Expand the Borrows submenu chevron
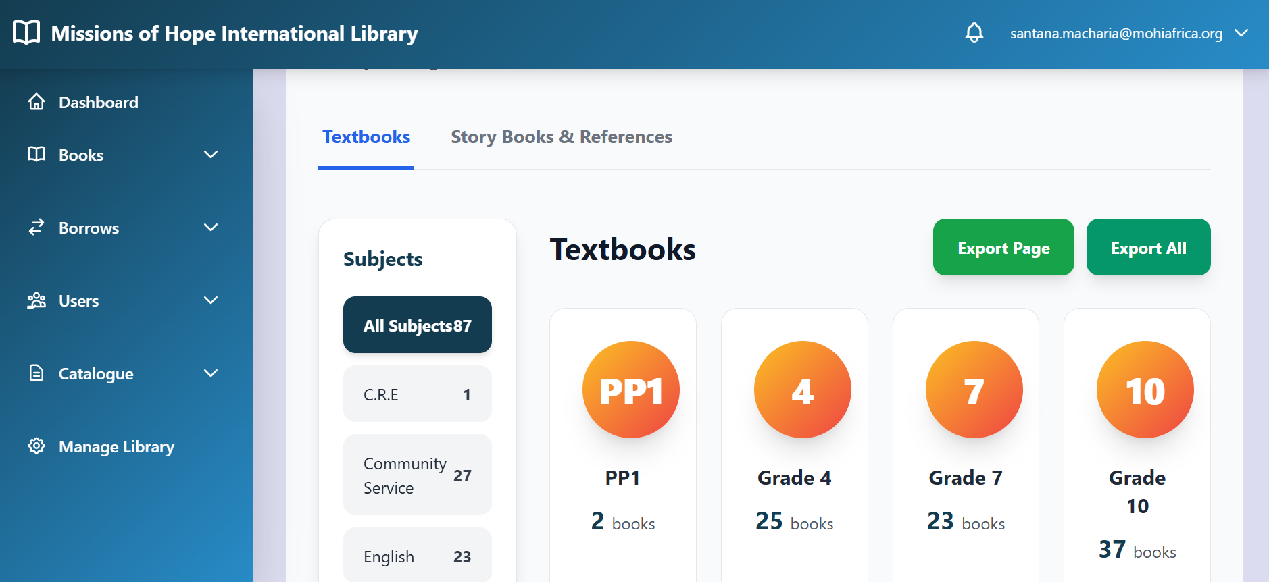Screen dimensions: 1269x582 211,228
